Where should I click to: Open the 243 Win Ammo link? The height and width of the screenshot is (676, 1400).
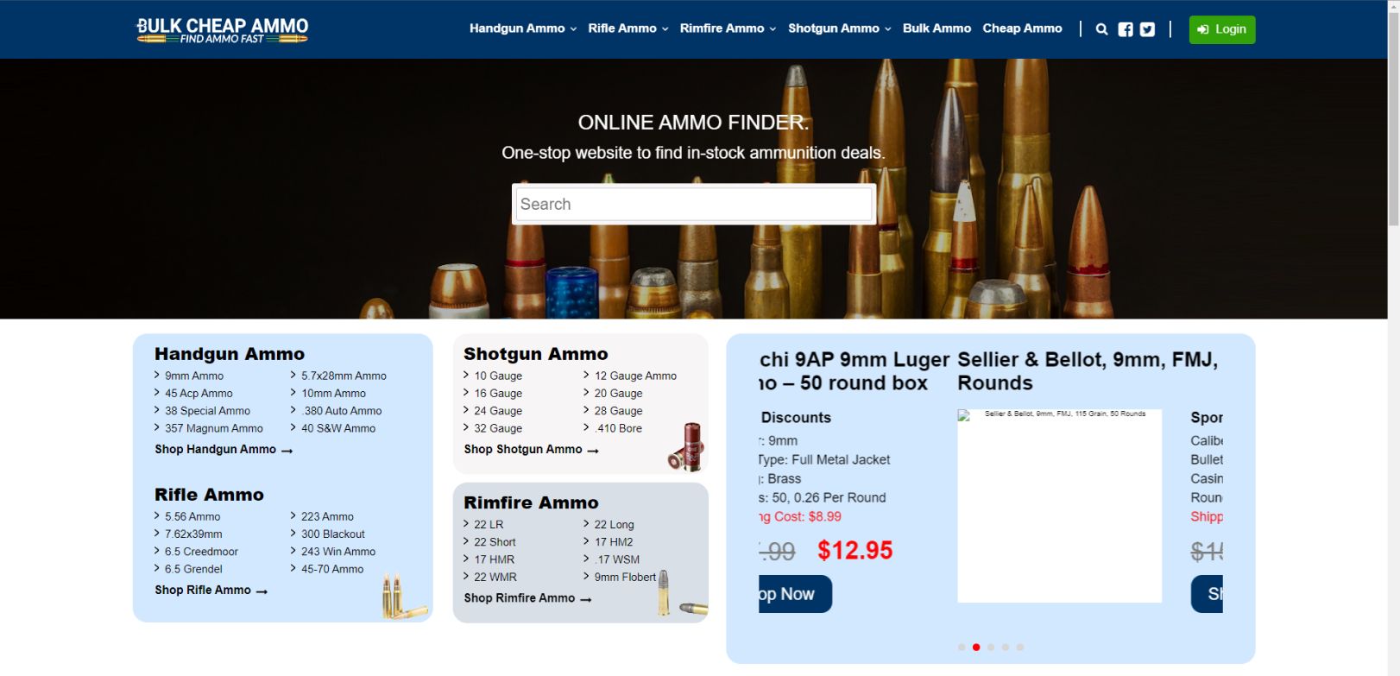click(338, 552)
